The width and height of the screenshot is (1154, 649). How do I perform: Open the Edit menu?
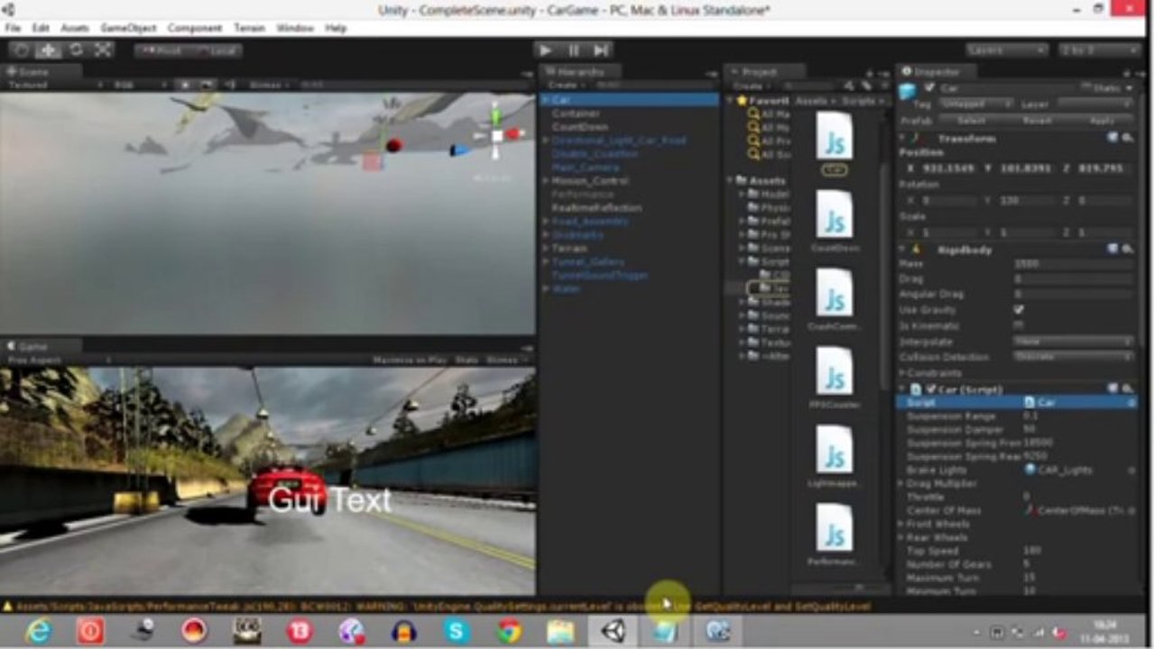(41, 29)
